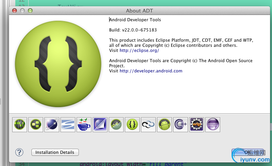Open the green Android robot feature icon
This screenshot has height=166, width=272.
(164, 124)
